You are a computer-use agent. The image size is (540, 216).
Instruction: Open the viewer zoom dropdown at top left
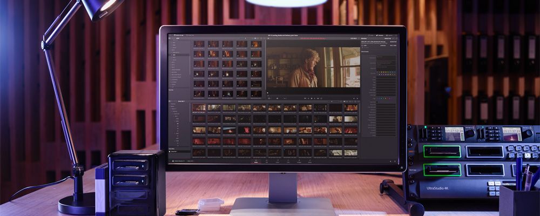click(268, 38)
